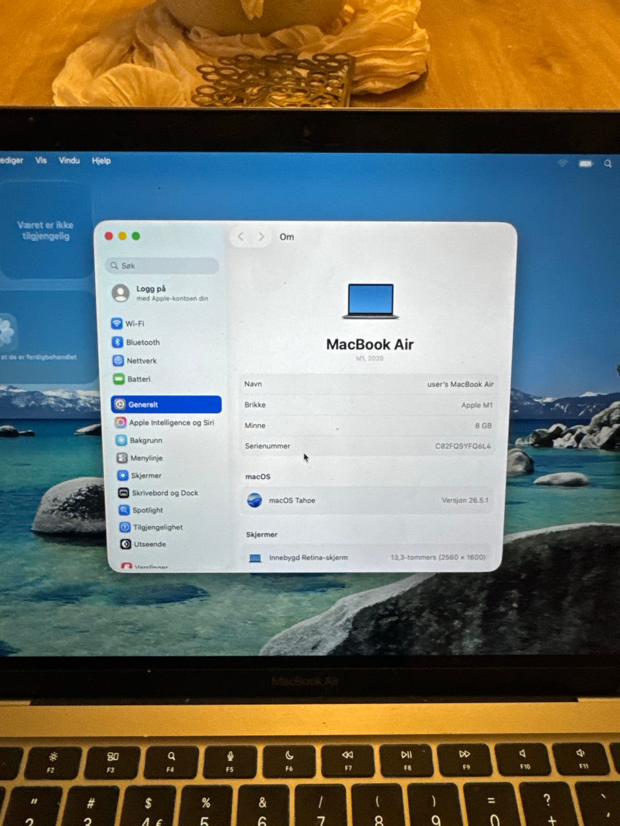Select the Wi-Fi label in sidebar
This screenshot has height=826, width=620.
(135, 323)
